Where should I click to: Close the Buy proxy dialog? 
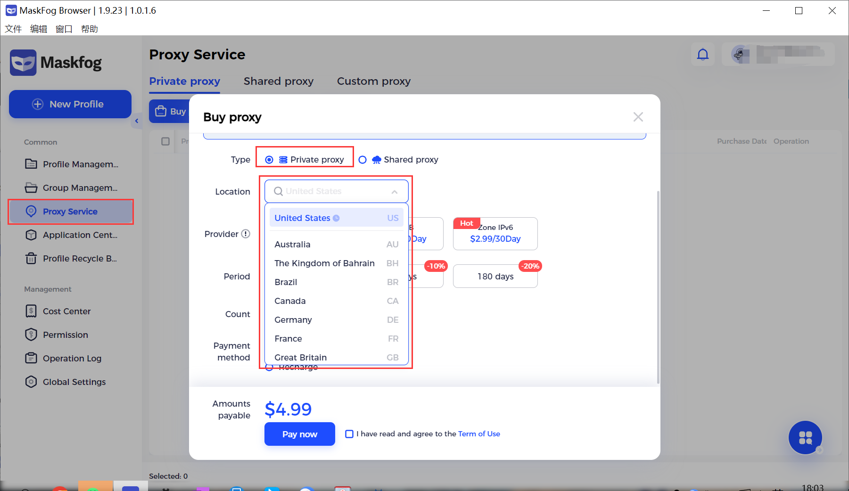[x=638, y=117]
